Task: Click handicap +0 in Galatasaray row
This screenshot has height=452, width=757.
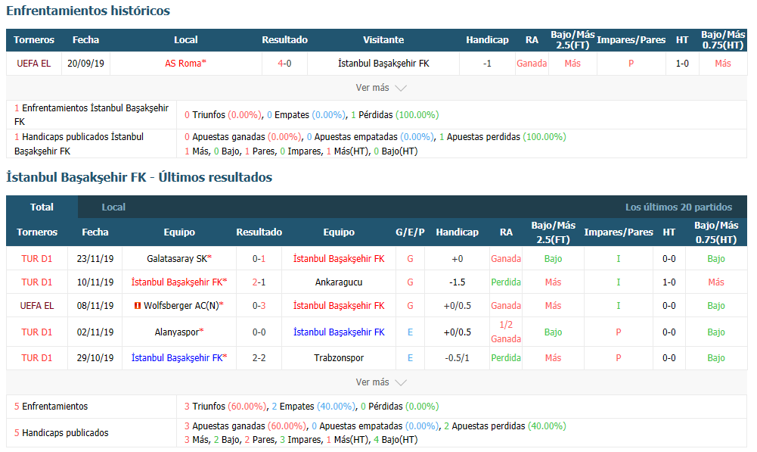Action: coord(458,259)
